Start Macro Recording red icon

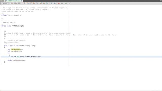59,3
